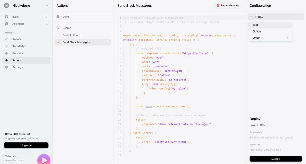306x164 pixels.
Task: Click the Knowledge book icon
Action: (7, 46)
